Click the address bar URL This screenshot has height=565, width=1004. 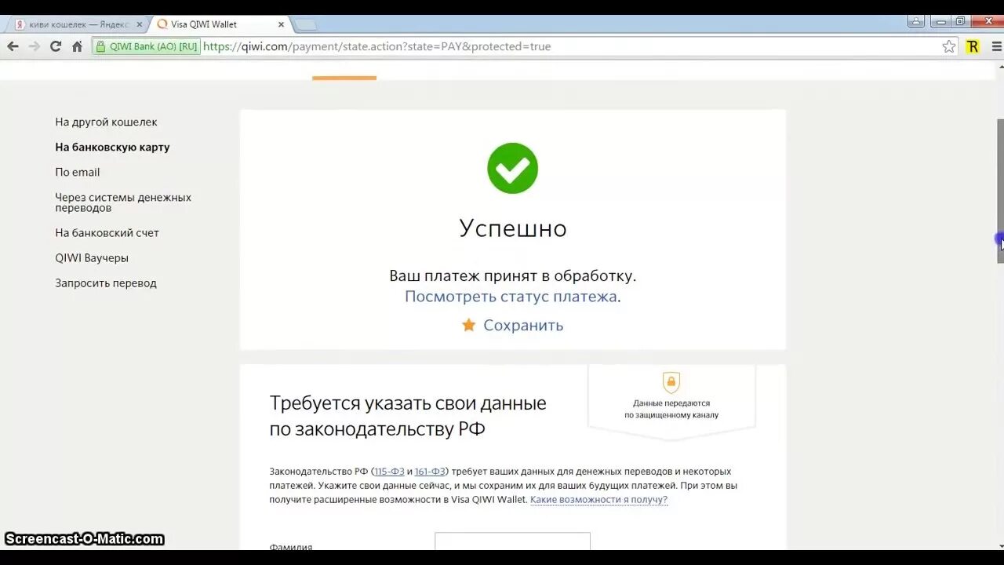tap(376, 46)
